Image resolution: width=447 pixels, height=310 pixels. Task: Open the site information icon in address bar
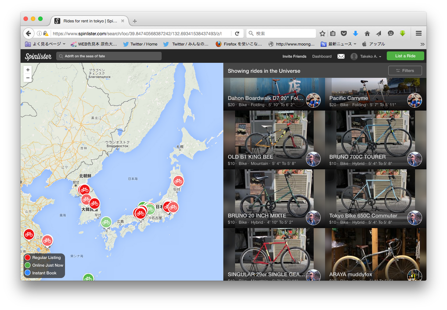tap(39, 33)
